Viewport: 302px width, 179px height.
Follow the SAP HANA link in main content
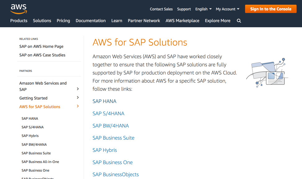(104, 101)
